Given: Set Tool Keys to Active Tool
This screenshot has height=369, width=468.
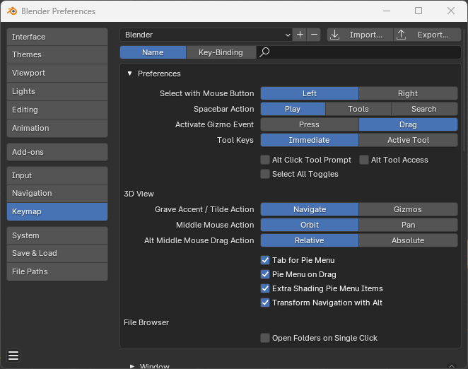Looking at the screenshot, I should [x=408, y=140].
